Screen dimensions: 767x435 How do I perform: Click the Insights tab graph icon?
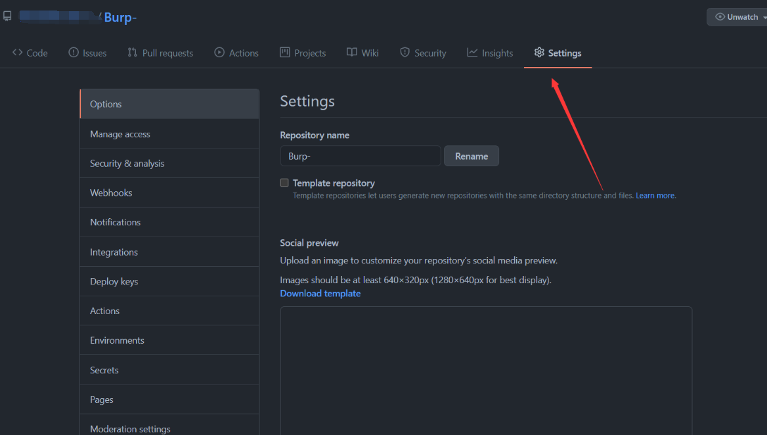pyautogui.click(x=472, y=53)
